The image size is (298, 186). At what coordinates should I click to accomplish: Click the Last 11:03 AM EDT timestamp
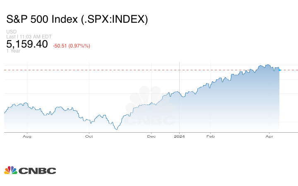[29, 37]
